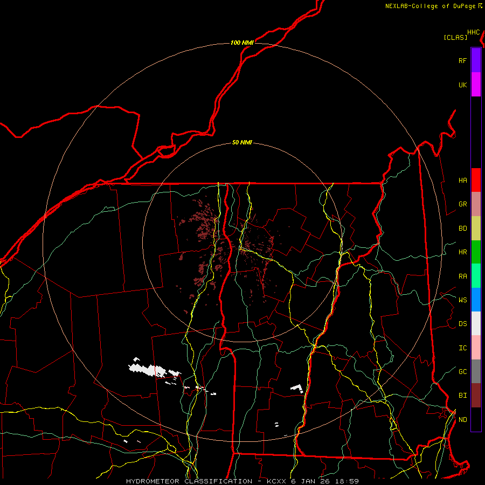485x485 pixels.
Task: Click the GC legend label
Action: [x=463, y=371]
